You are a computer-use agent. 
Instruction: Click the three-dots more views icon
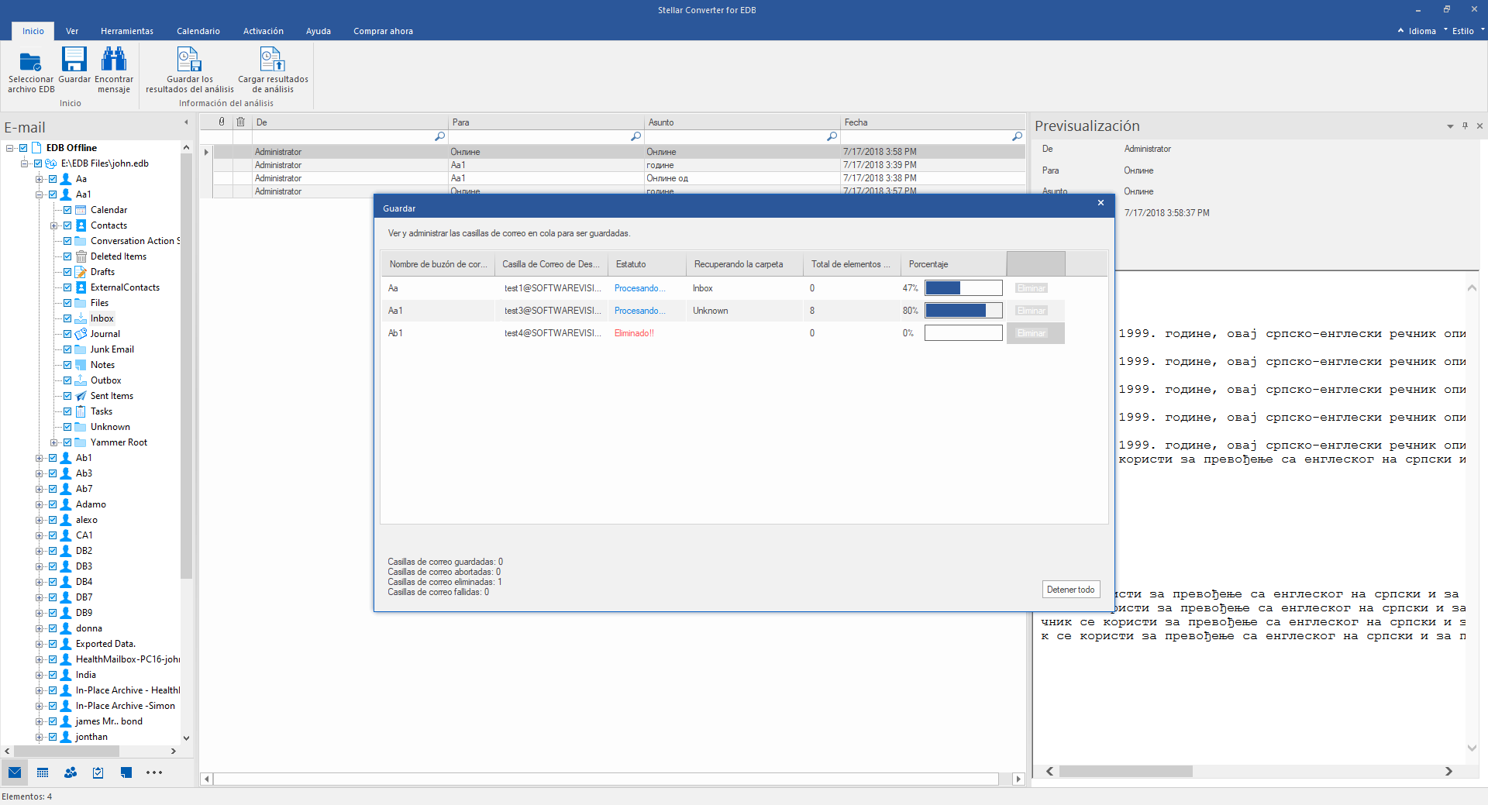[x=154, y=772]
